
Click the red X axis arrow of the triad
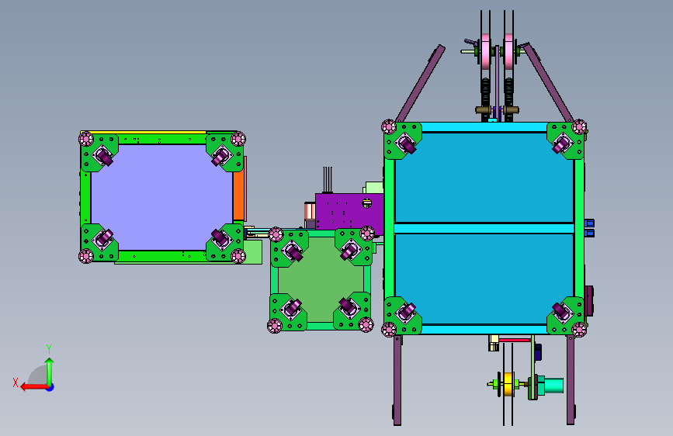[33, 387]
